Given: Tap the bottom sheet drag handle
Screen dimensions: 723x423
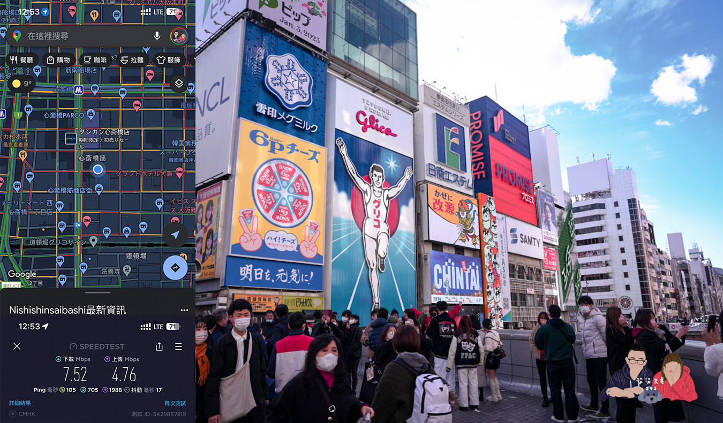Looking at the screenshot, I should [x=97, y=292].
